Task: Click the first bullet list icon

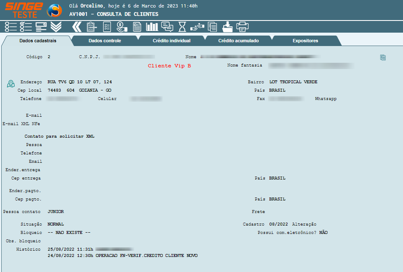Action: coord(11,27)
